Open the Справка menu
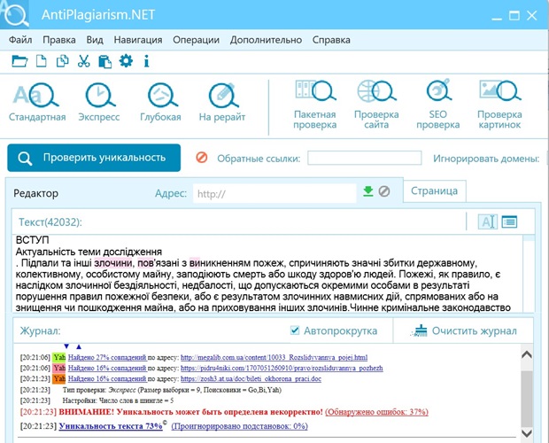 tap(331, 40)
